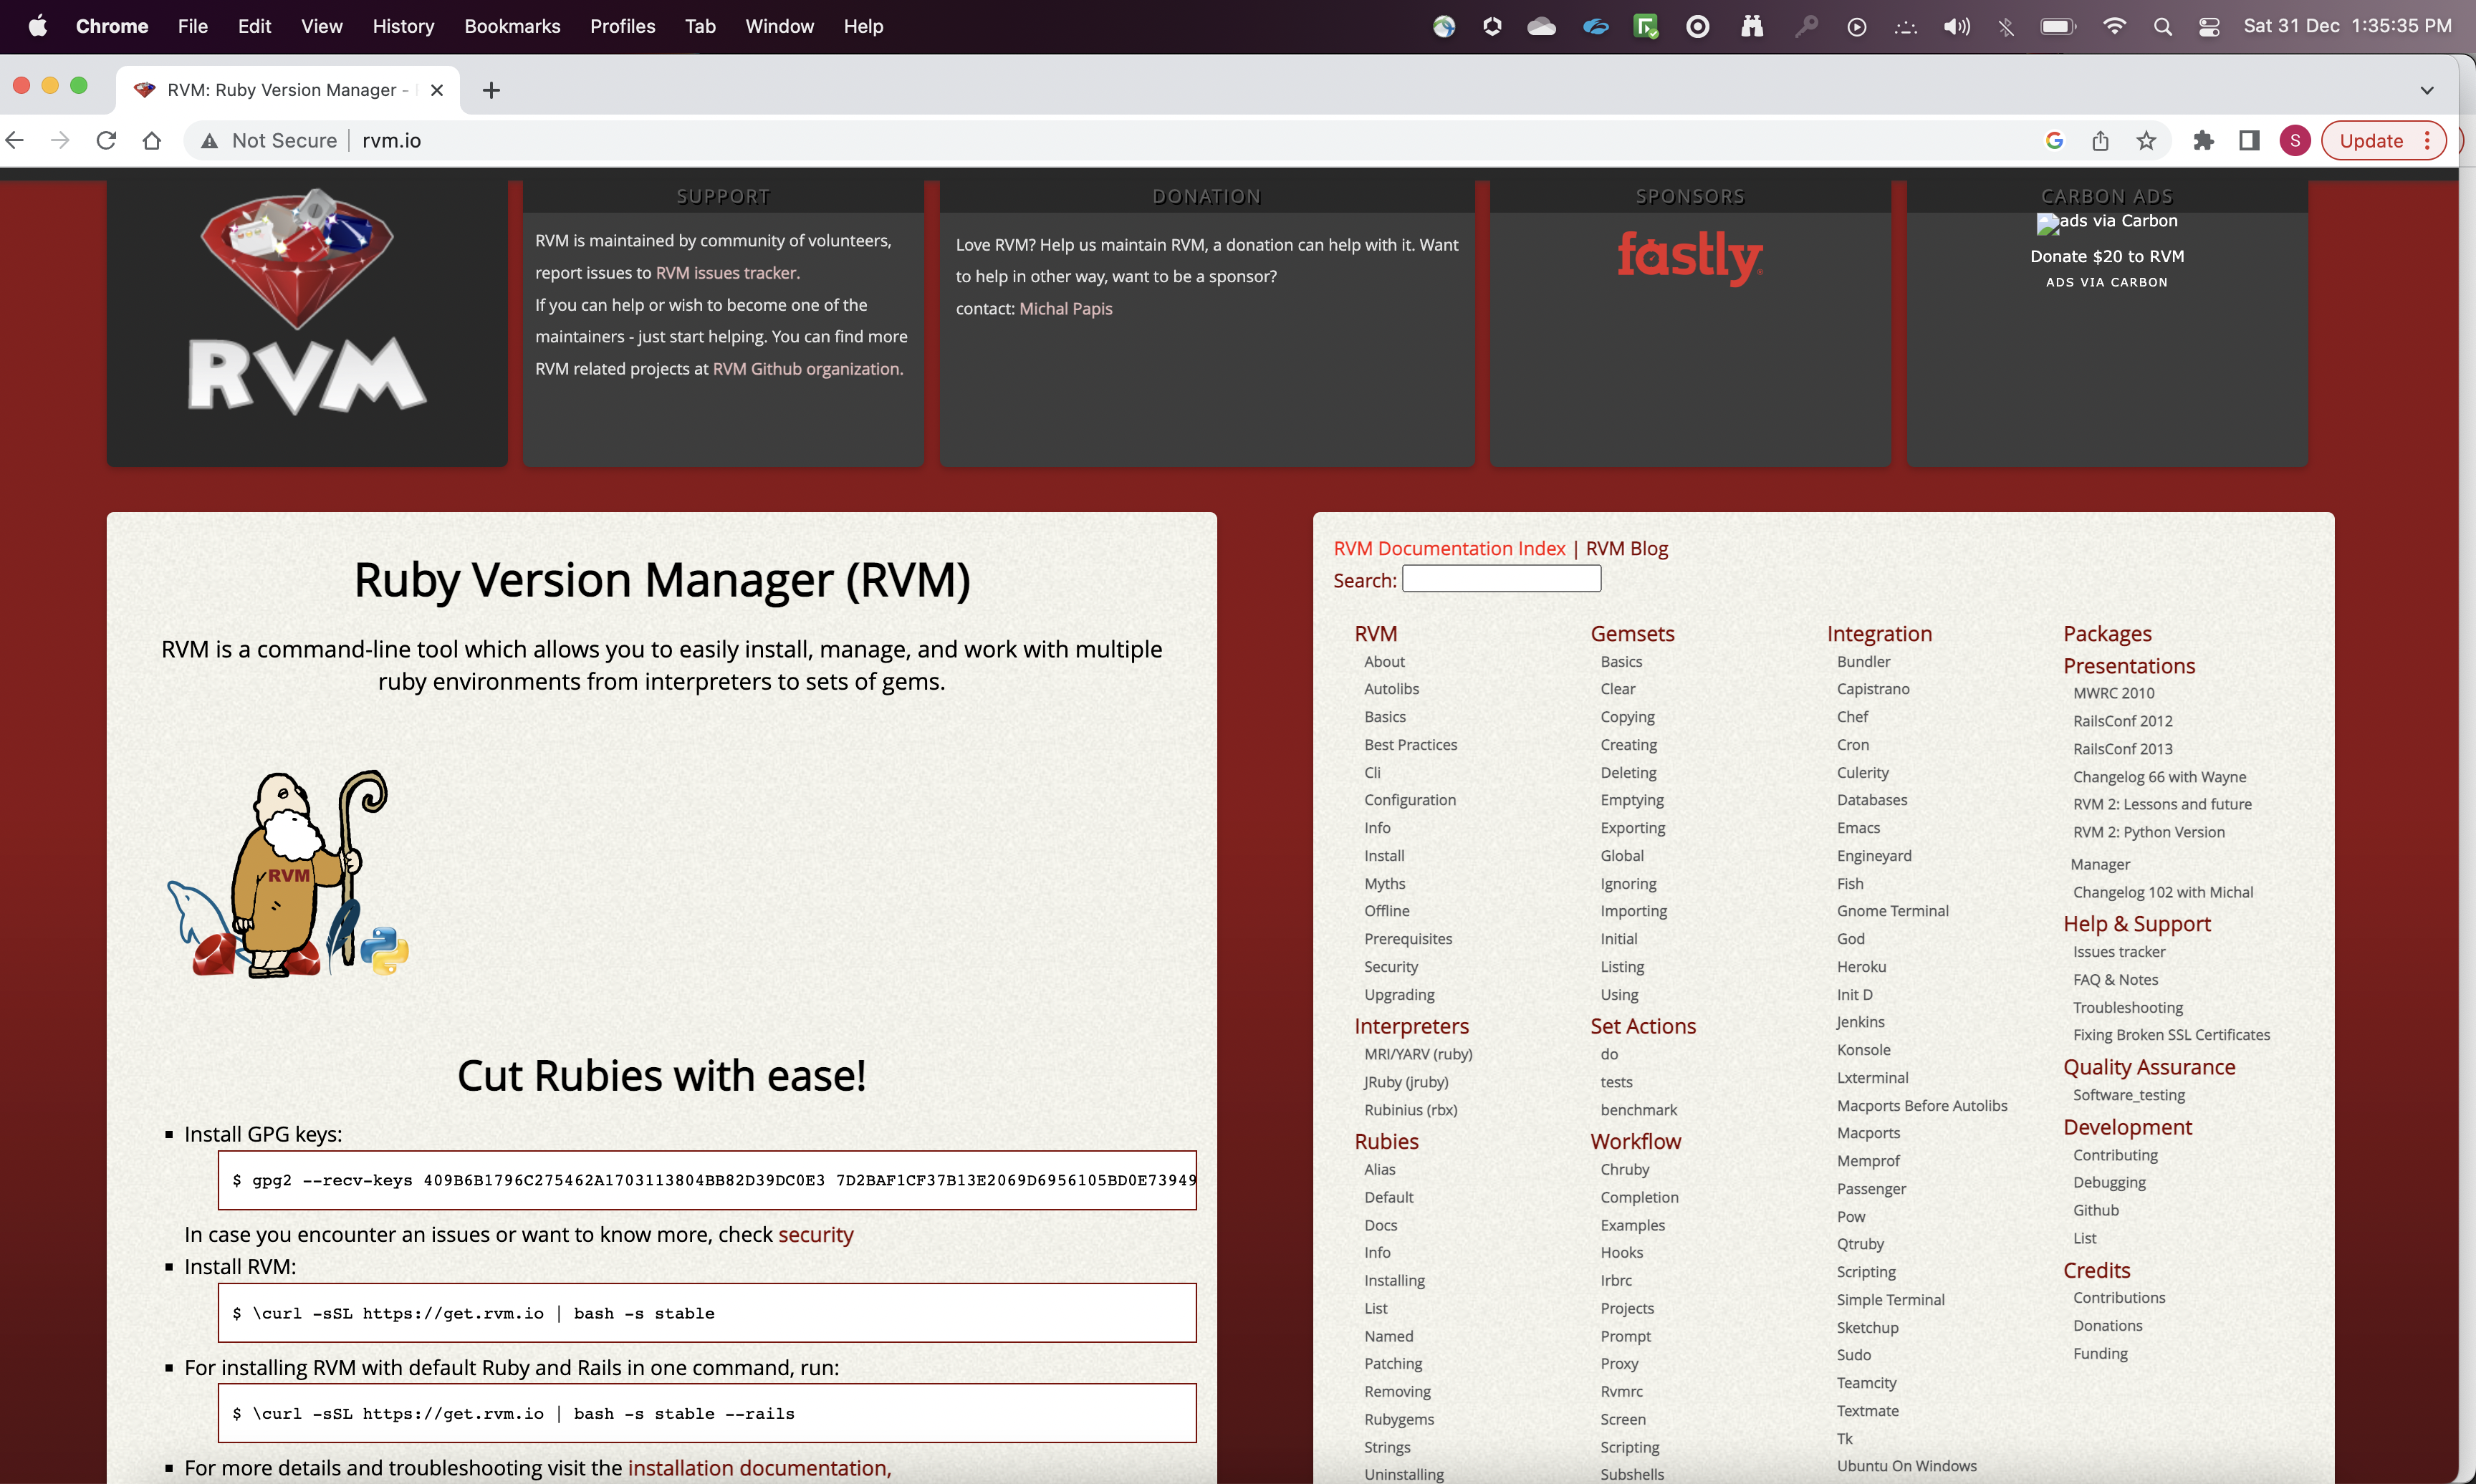Screen dimensions: 2476x1484
Task: Click the RVM wizard mascot illustration
Action: click(x=288, y=873)
